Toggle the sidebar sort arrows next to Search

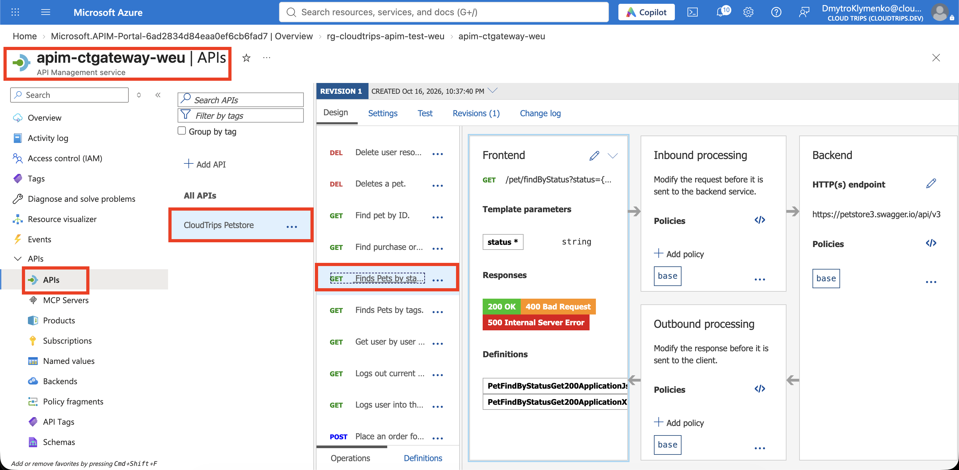click(x=139, y=95)
